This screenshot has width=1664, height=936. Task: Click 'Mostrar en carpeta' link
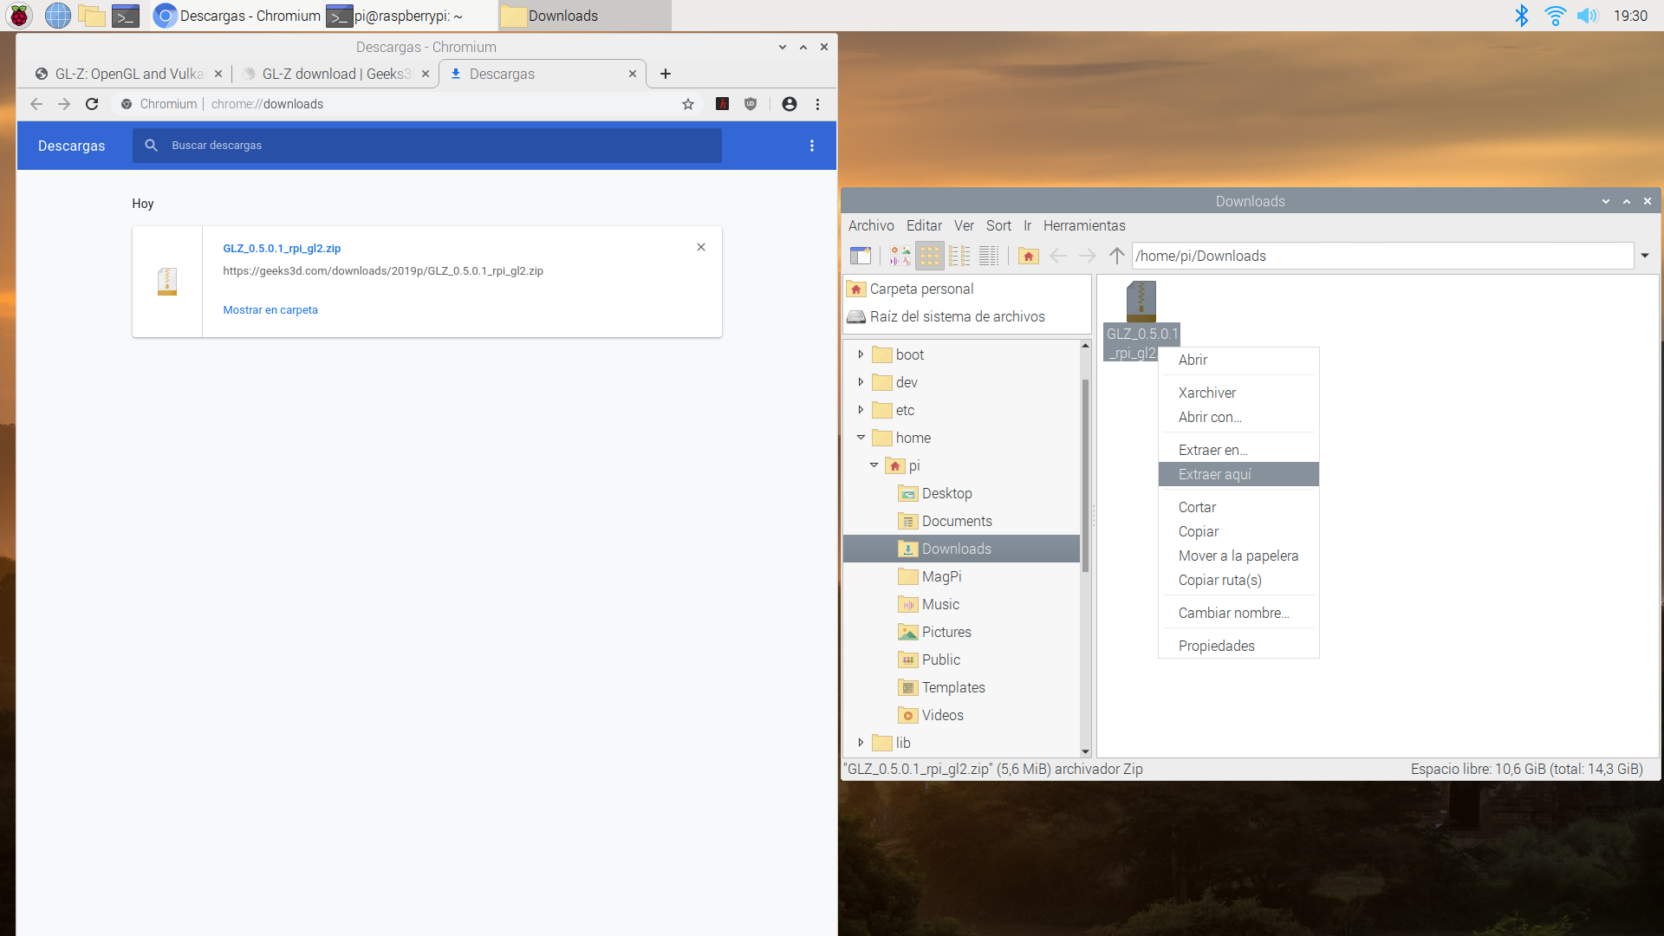[270, 309]
